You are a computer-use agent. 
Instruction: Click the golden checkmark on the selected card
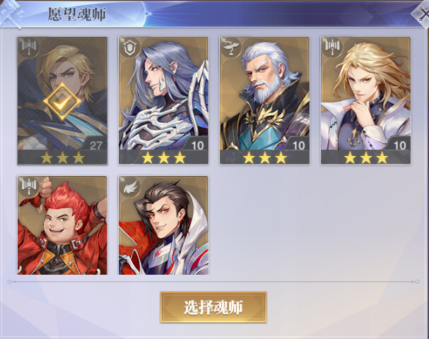(x=62, y=102)
